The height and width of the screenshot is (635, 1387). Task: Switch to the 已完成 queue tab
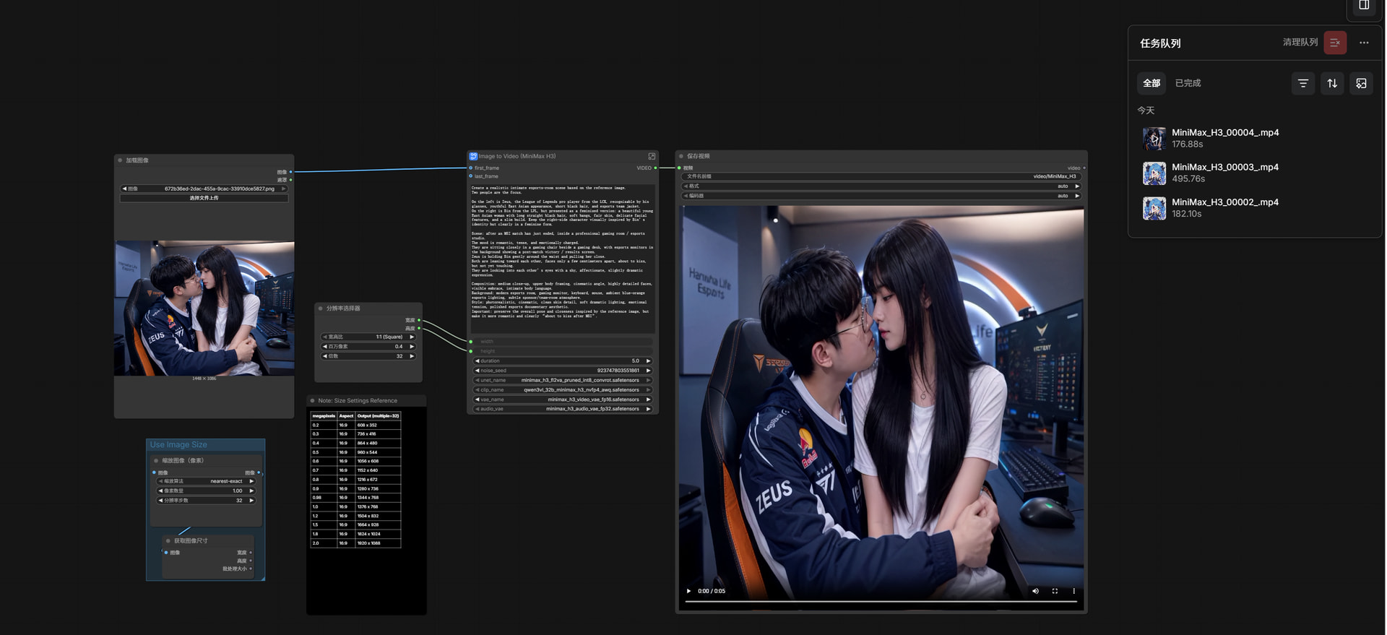tap(1188, 83)
